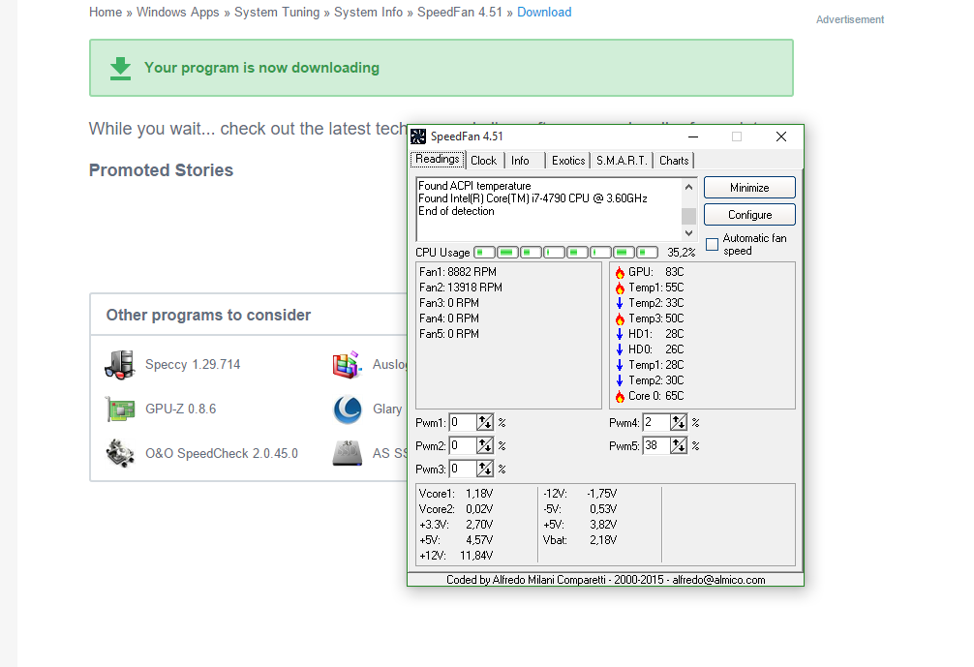974x667 pixels.
Task: Click the 'Fan1: 8882 RPM' reading
Action: click(458, 272)
